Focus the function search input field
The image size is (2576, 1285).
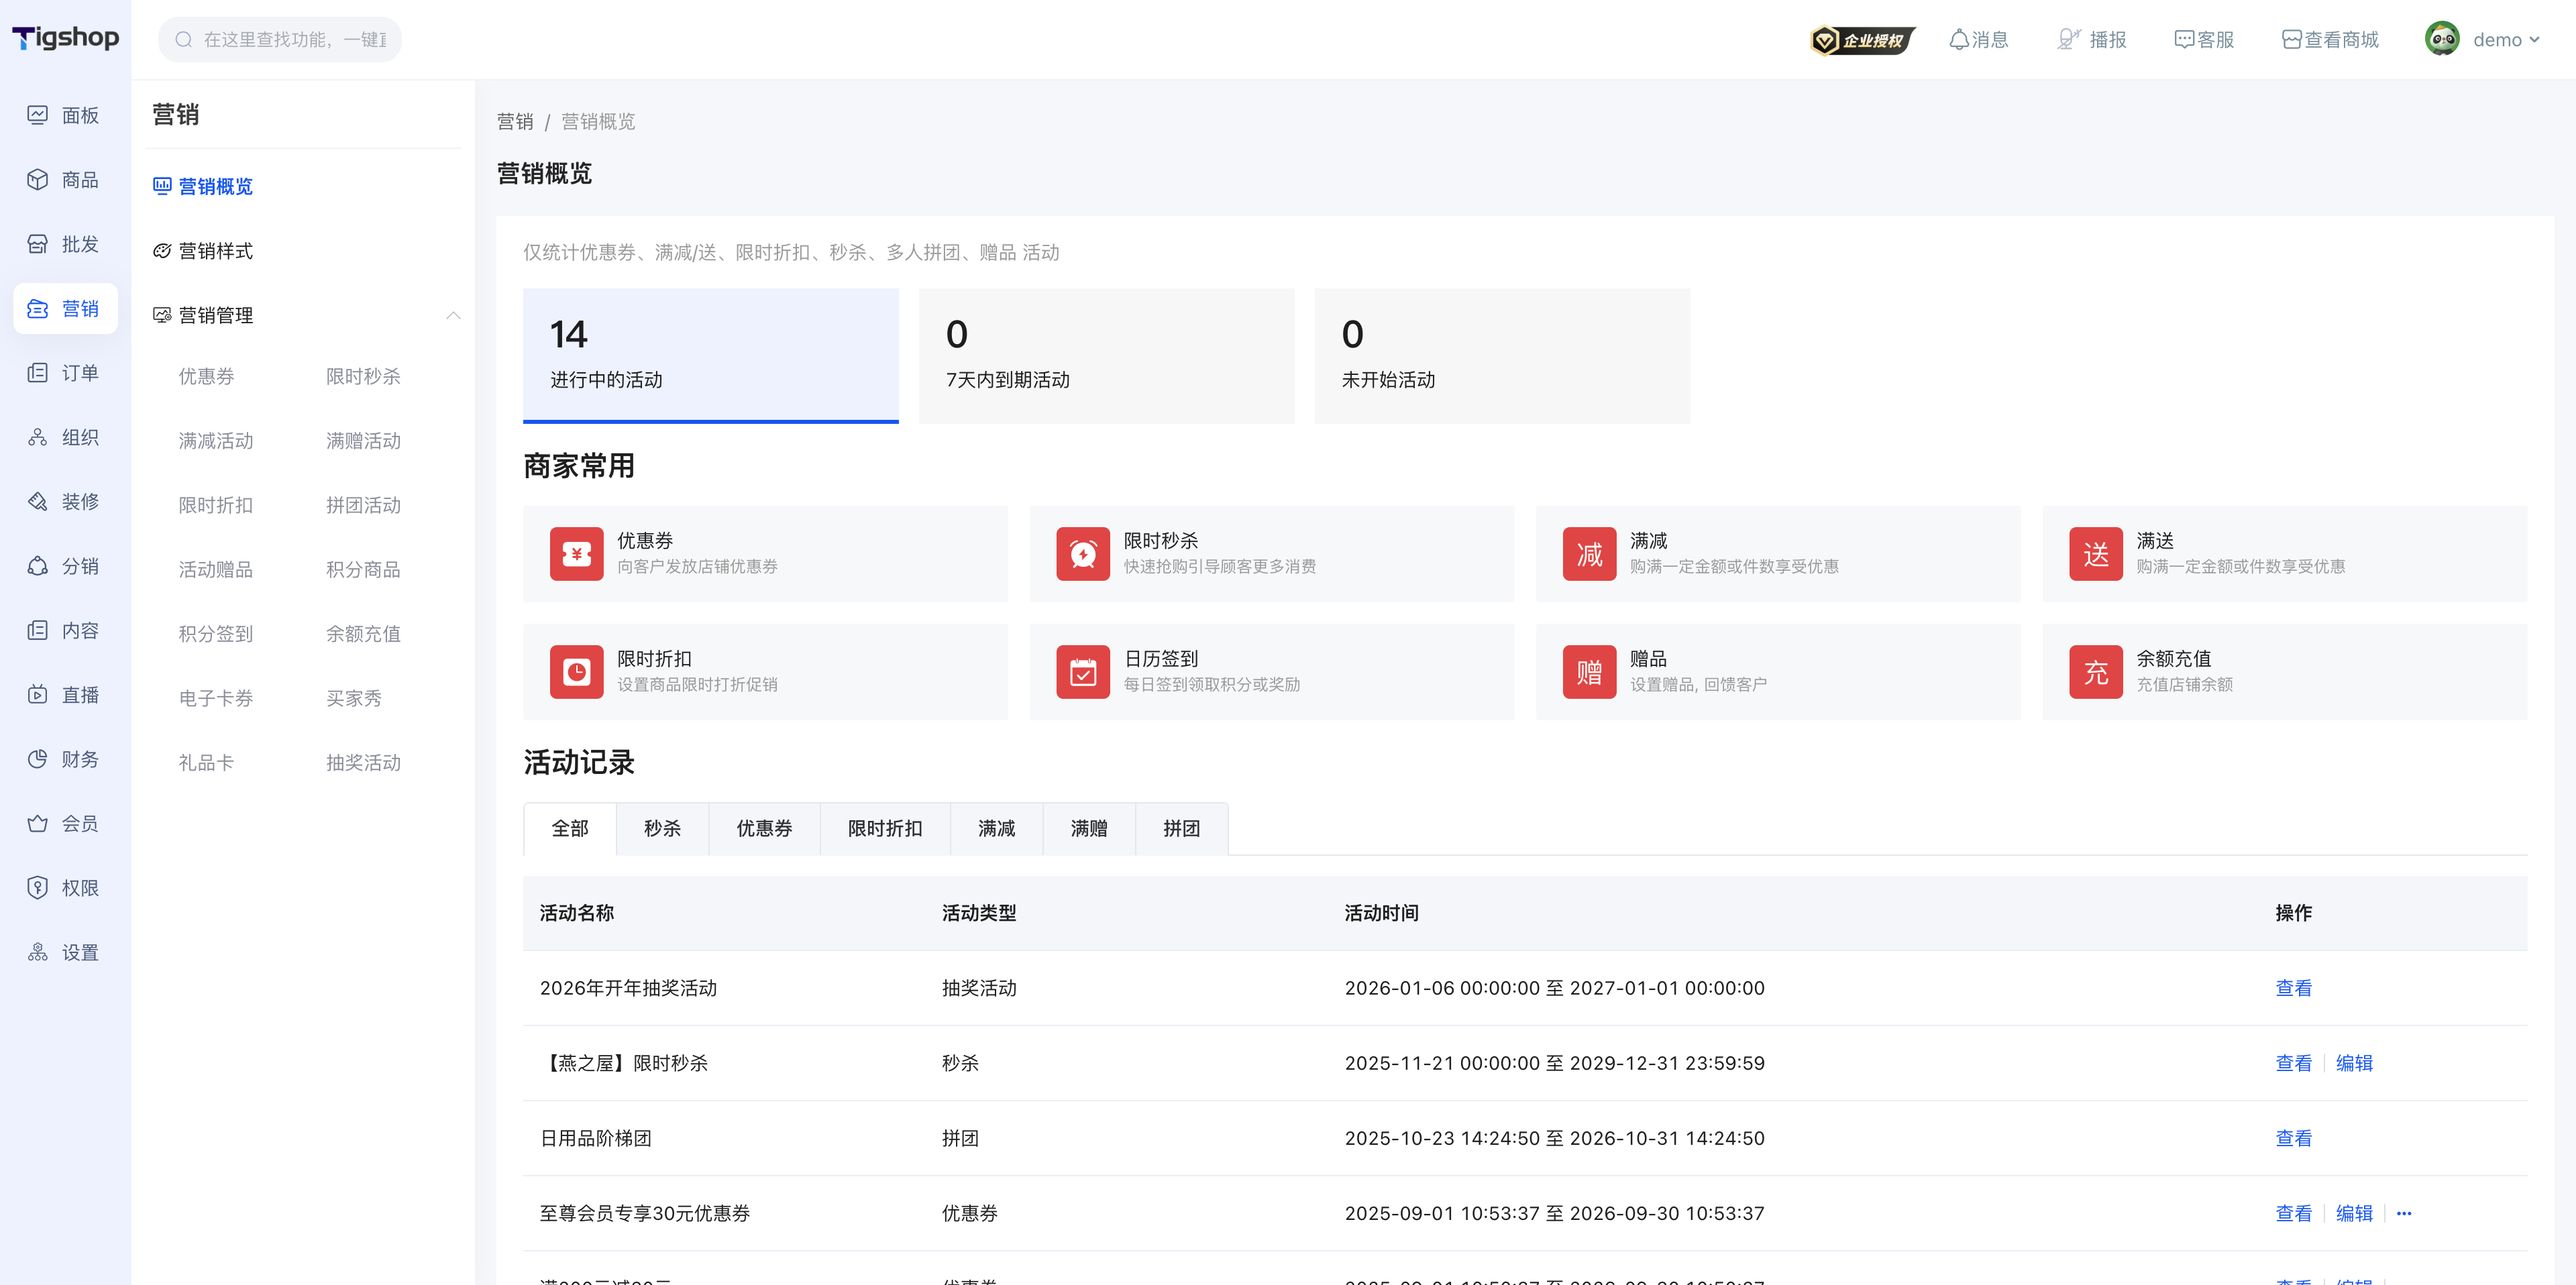(280, 40)
